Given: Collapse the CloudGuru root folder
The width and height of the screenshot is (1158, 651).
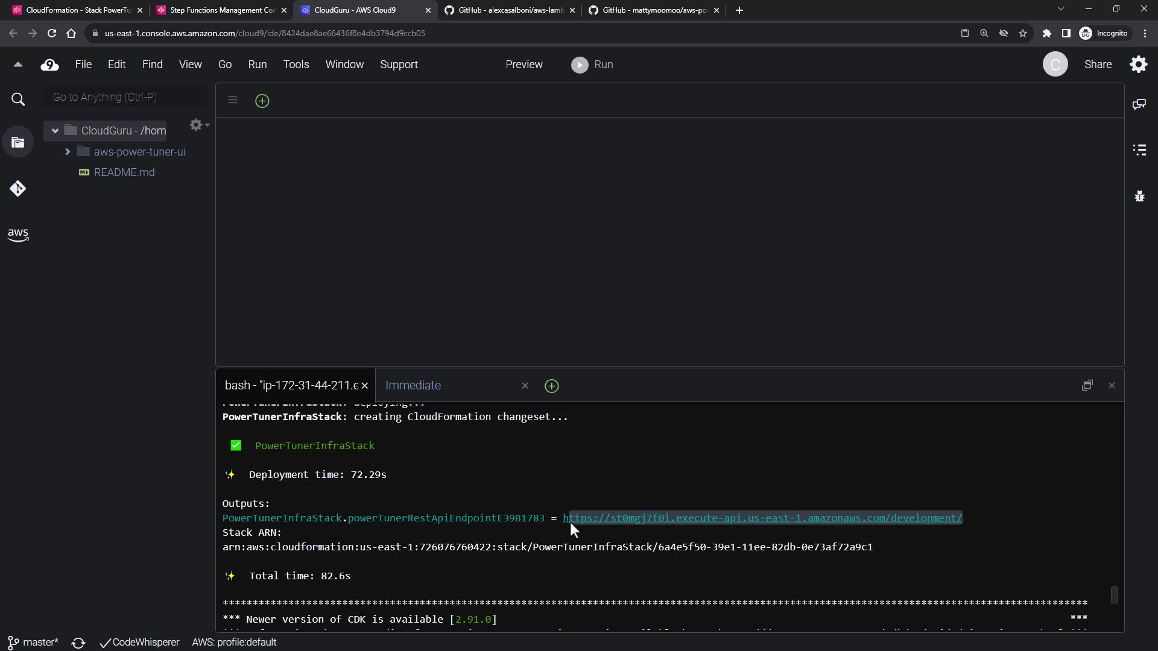Looking at the screenshot, I should pos(55,131).
